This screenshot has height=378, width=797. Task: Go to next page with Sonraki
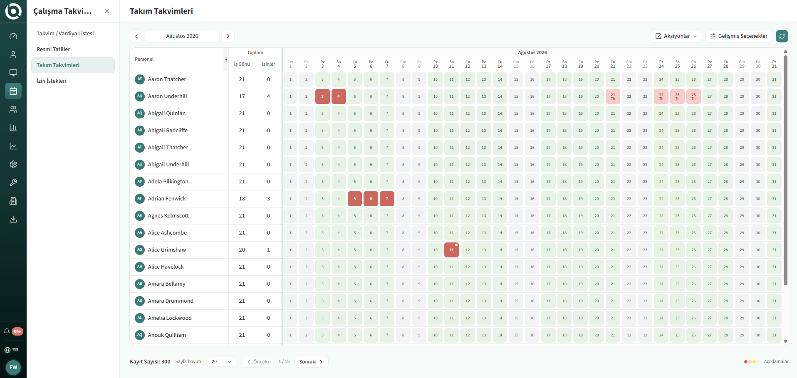(311, 362)
